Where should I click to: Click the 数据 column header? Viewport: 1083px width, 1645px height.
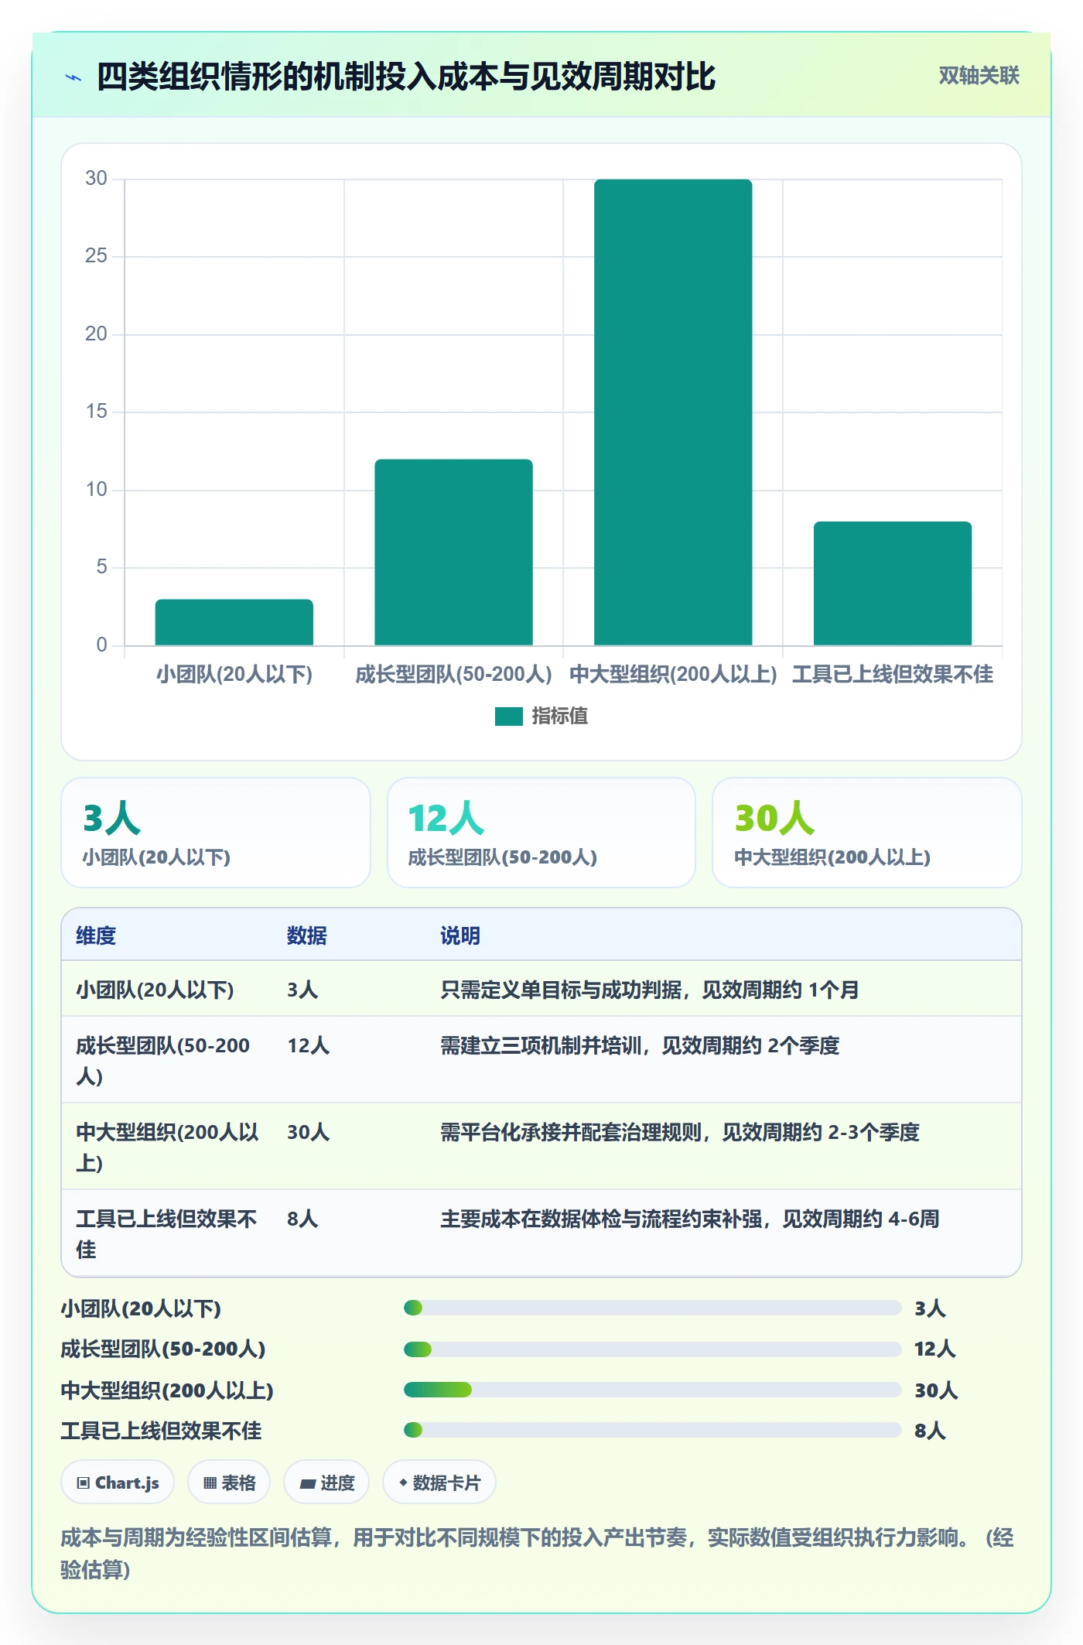(307, 935)
